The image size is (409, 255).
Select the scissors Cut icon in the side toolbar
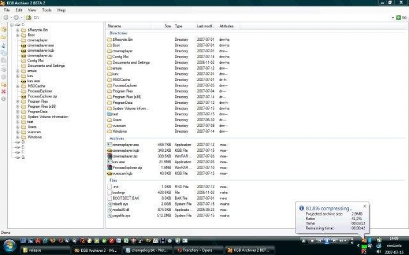(x=4, y=46)
